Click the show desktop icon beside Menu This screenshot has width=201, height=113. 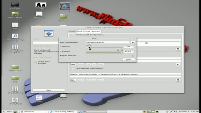click(x=15, y=112)
